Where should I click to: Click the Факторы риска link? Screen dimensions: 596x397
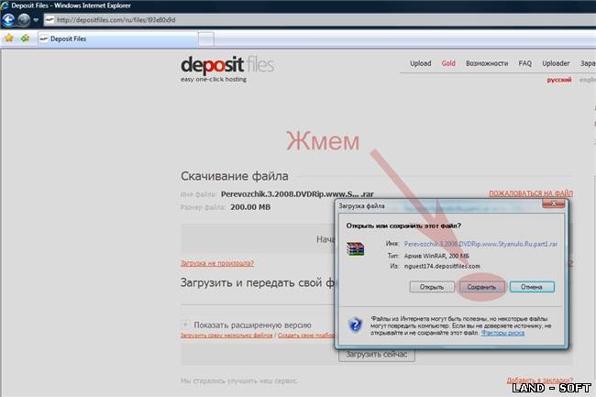[502, 333]
